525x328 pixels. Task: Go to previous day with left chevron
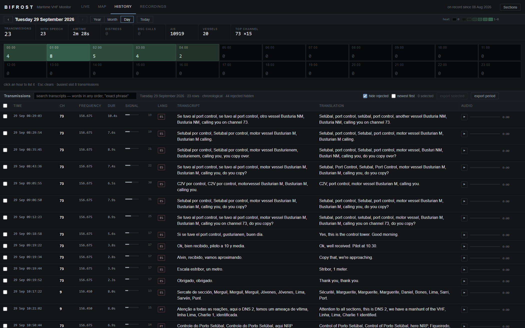[x=8, y=19]
